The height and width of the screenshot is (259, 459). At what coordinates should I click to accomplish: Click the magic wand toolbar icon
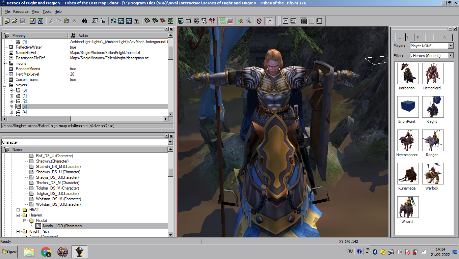(x=248, y=21)
